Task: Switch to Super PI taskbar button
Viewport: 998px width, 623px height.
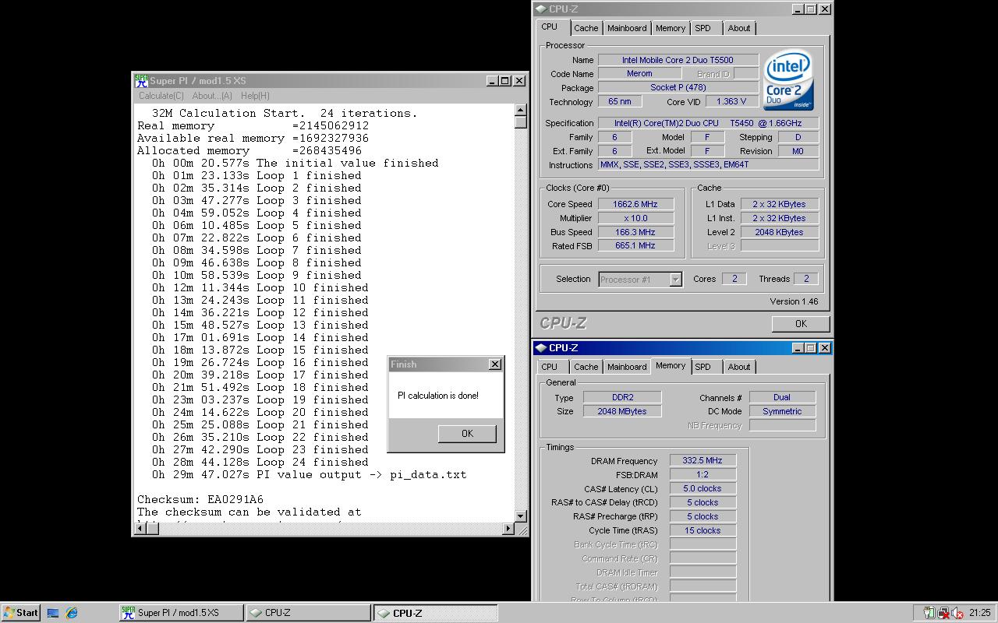Action: (181, 613)
